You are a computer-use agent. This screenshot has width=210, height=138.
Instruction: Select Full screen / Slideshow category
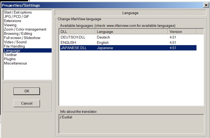click(x=22, y=38)
